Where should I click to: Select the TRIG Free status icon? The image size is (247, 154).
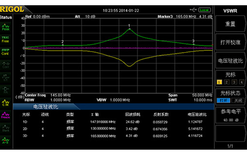(6, 39)
